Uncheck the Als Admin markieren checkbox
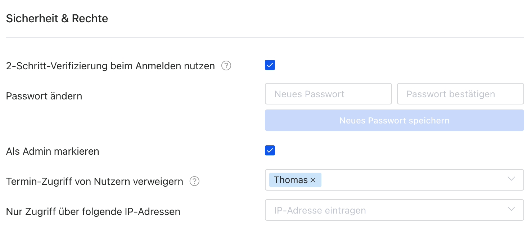This screenshot has width=532, height=229. pos(270,150)
